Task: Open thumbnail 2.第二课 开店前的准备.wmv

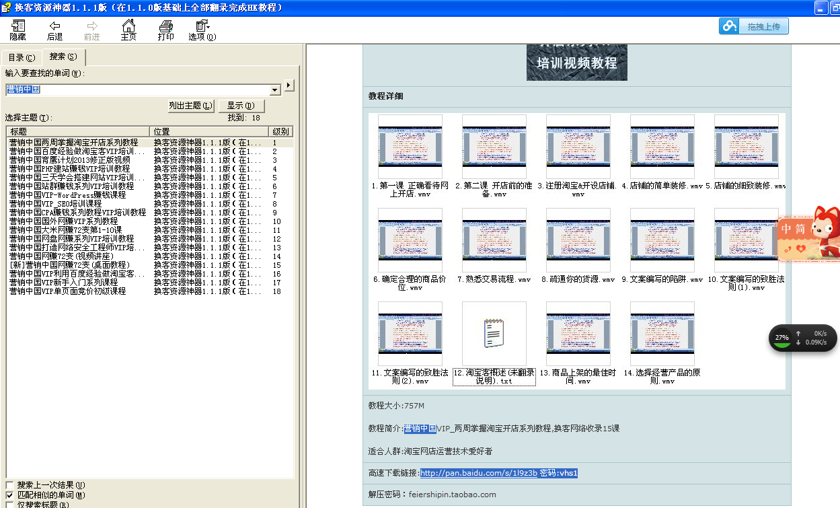Action: (494, 146)
